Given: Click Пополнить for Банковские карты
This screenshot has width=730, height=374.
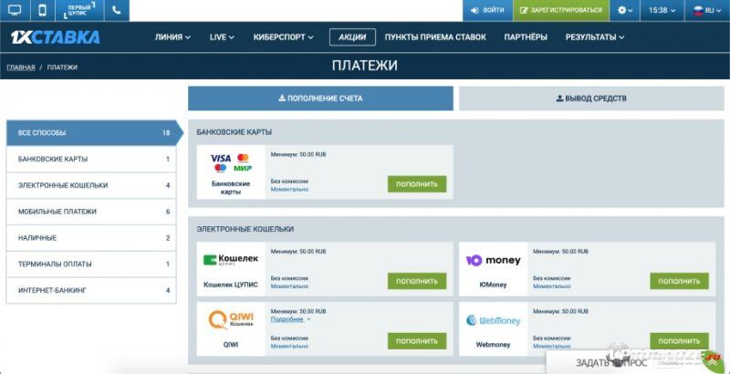Looking at the screenshot, I should (417, 184).
